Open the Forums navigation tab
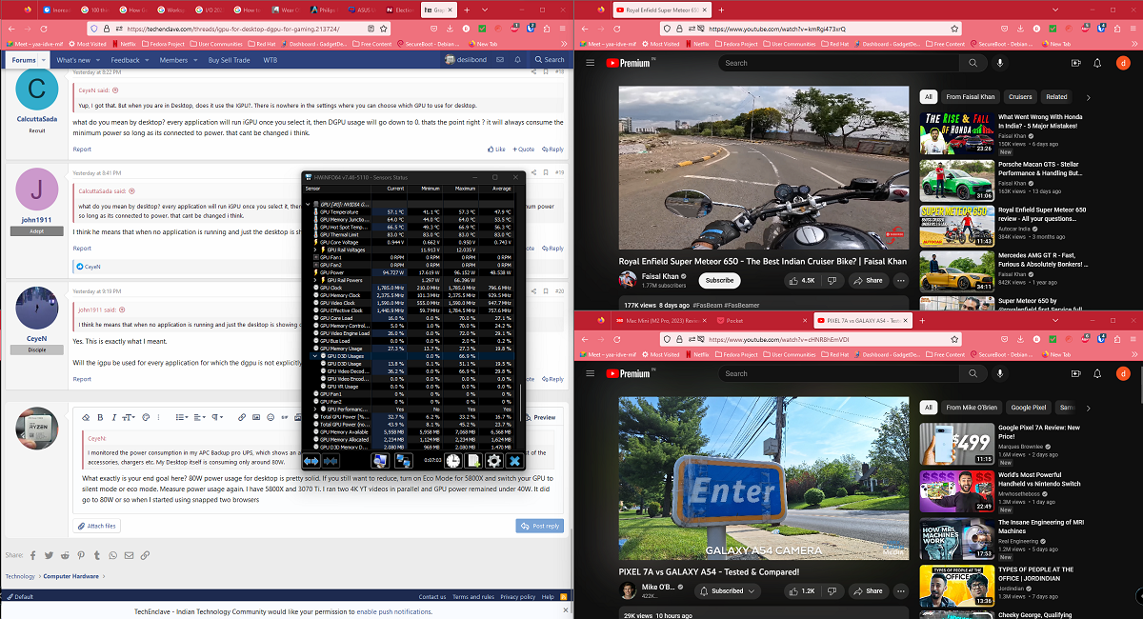Image resolution: width=1143 pixels, height=619 pixels. (25, 60)
